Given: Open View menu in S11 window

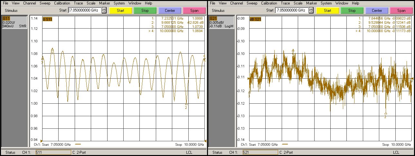Looking at the screenshot, I should tap(15, 3).
